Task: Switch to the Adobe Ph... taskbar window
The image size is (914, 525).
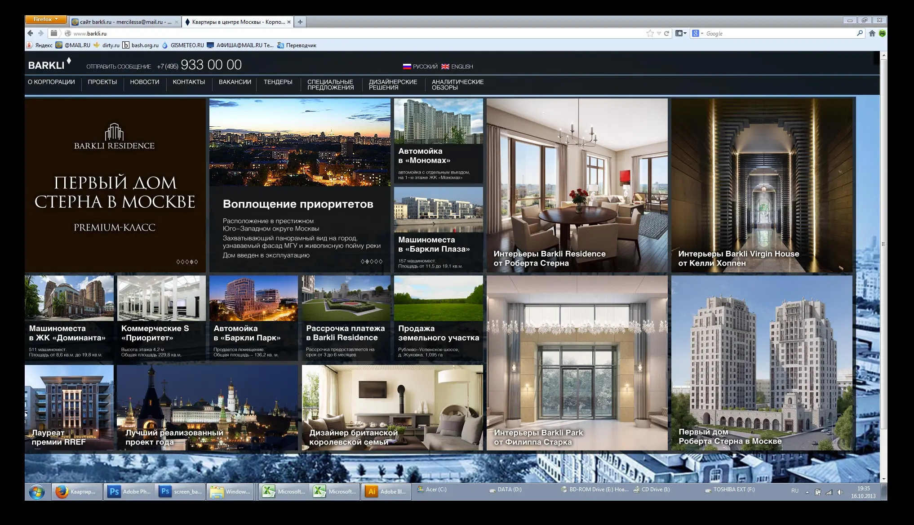Action: coord(129,492)
